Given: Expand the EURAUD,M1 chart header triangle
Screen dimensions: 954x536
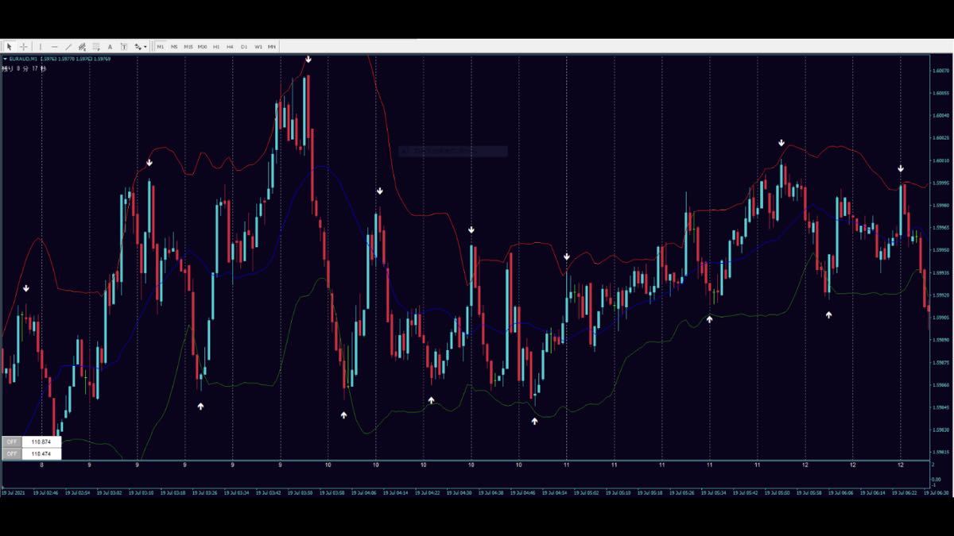Looking at the screenshot, I should coord(5,59).
